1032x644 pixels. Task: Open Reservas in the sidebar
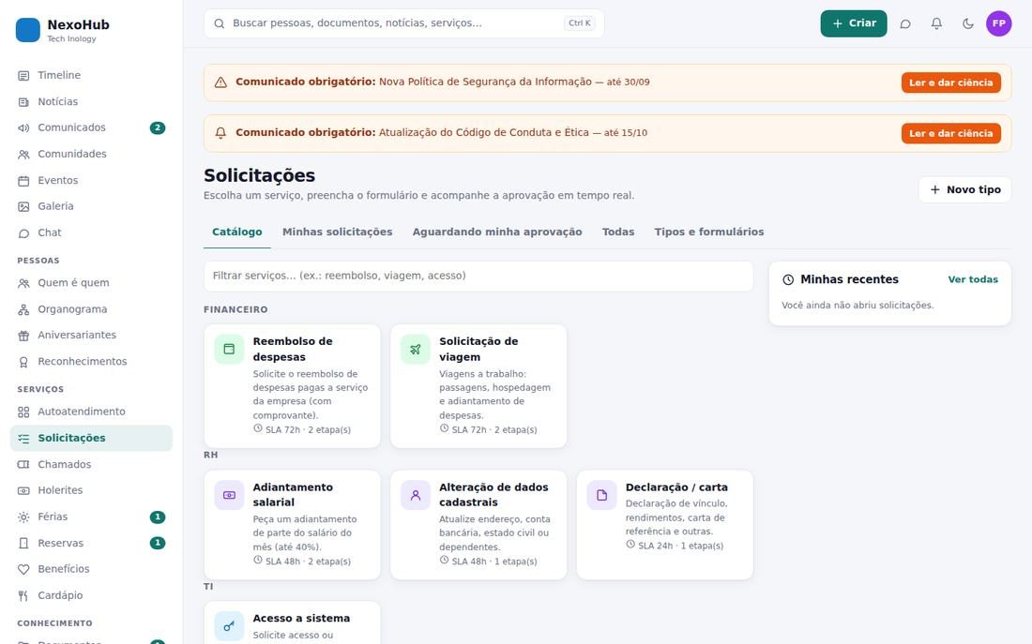(x=91, y=543)
